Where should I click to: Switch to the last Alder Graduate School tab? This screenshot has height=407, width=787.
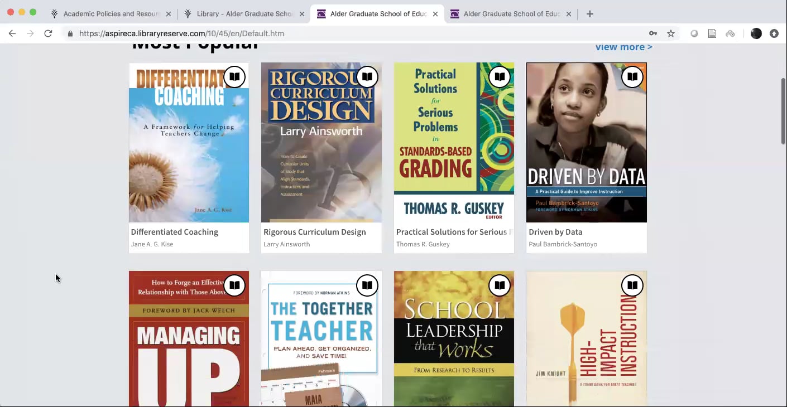(511, 14)
